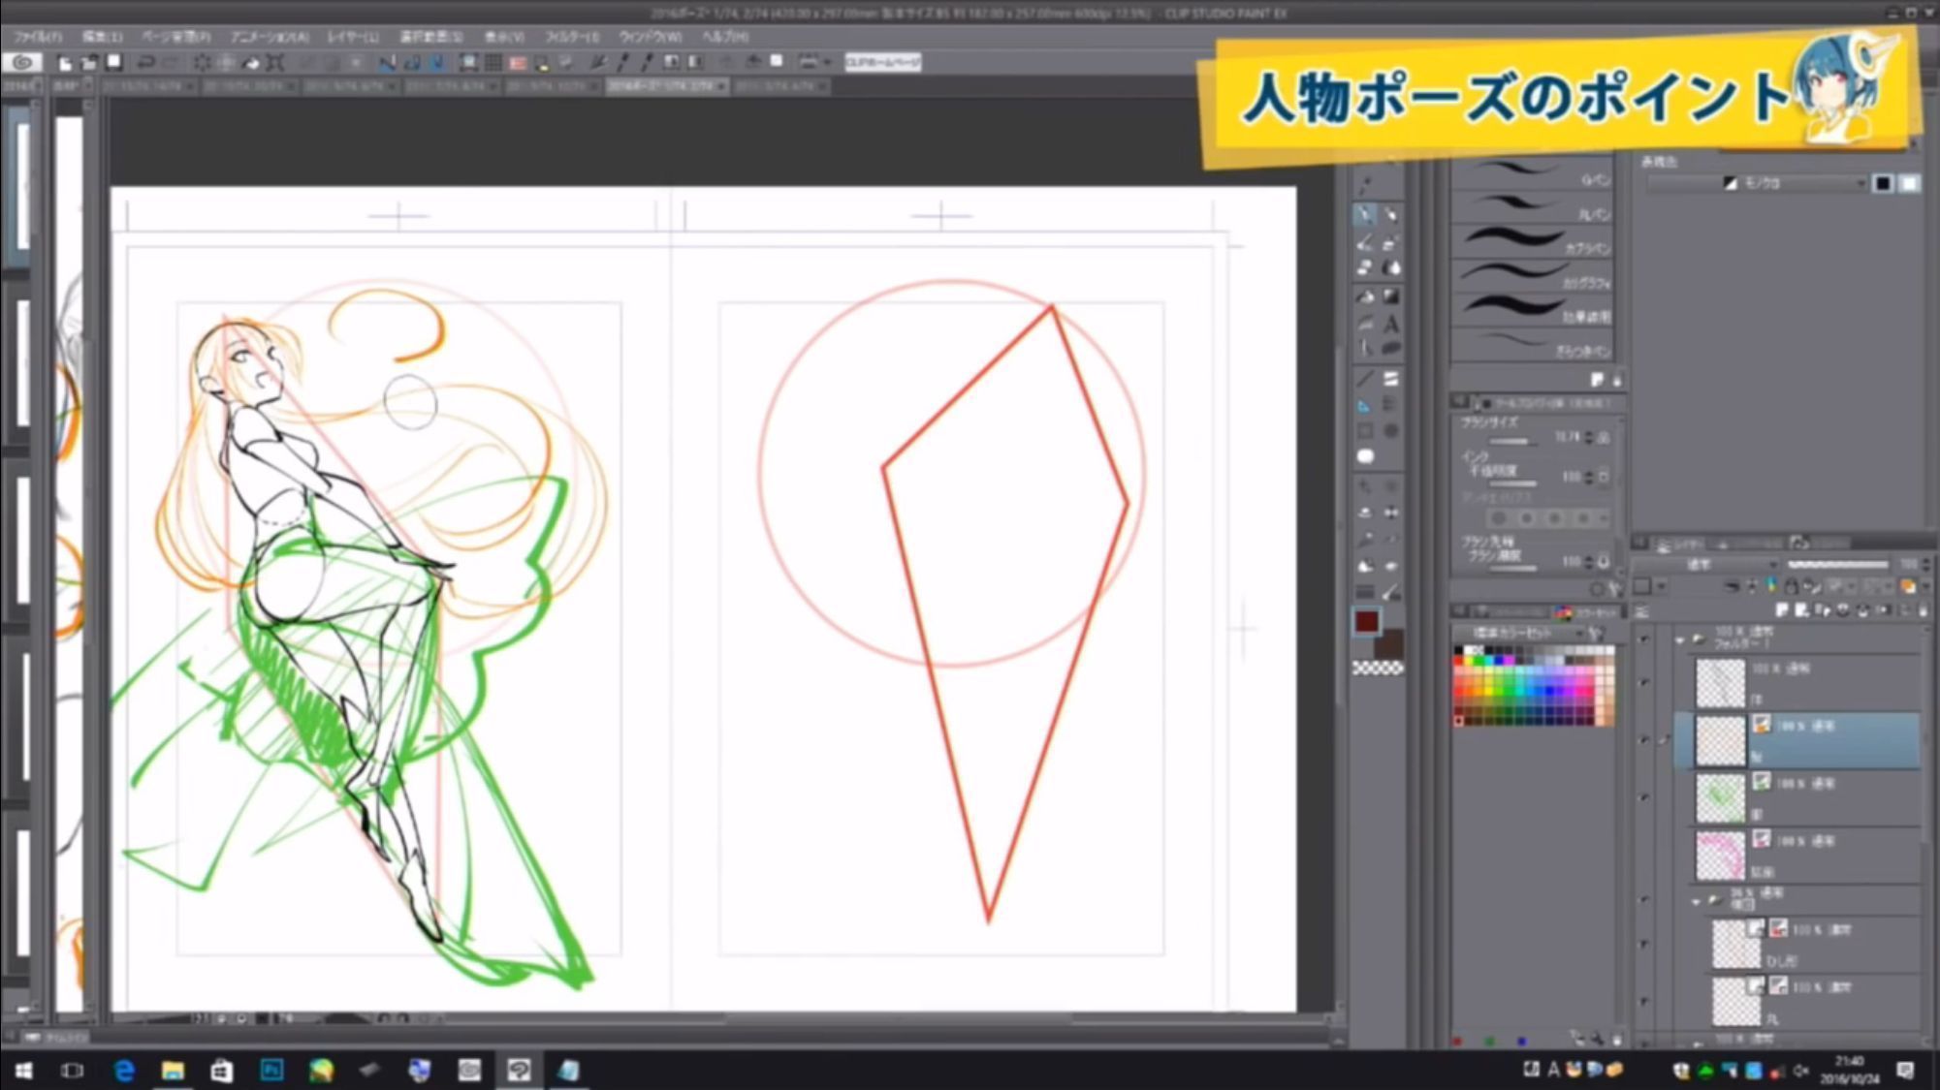
Task: Open the レイヤー(L) menu
Action: [353, 37]
